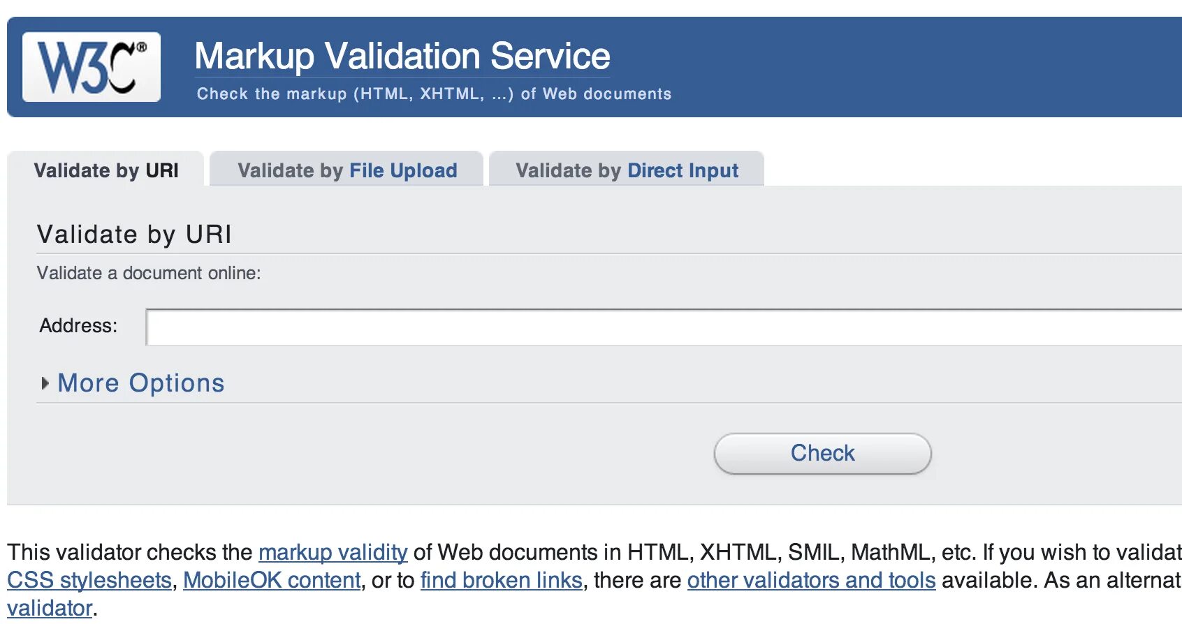Click the Address label
This screenshot has width=1182, height=624.
(x=78, y=325)
